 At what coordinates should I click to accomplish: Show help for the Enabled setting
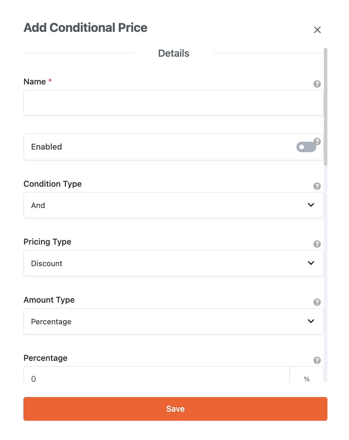coord(317,141)
